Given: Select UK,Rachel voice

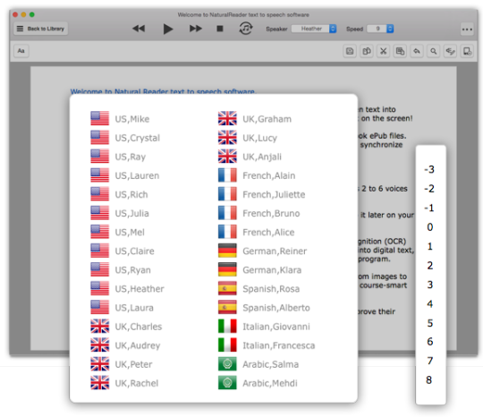Looking at the screenshot, I should (124, 383).
